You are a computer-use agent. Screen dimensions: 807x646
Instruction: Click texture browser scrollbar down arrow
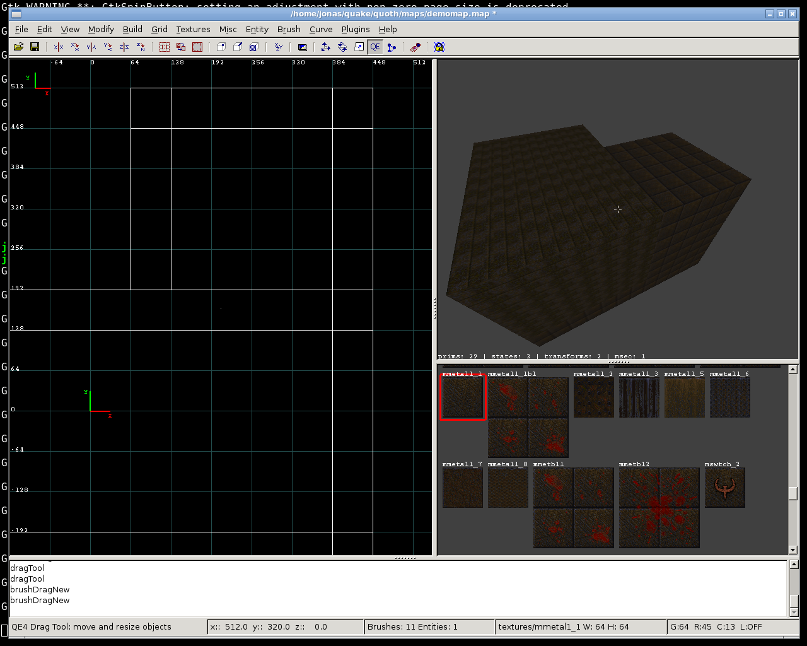(x=793, y=550)
